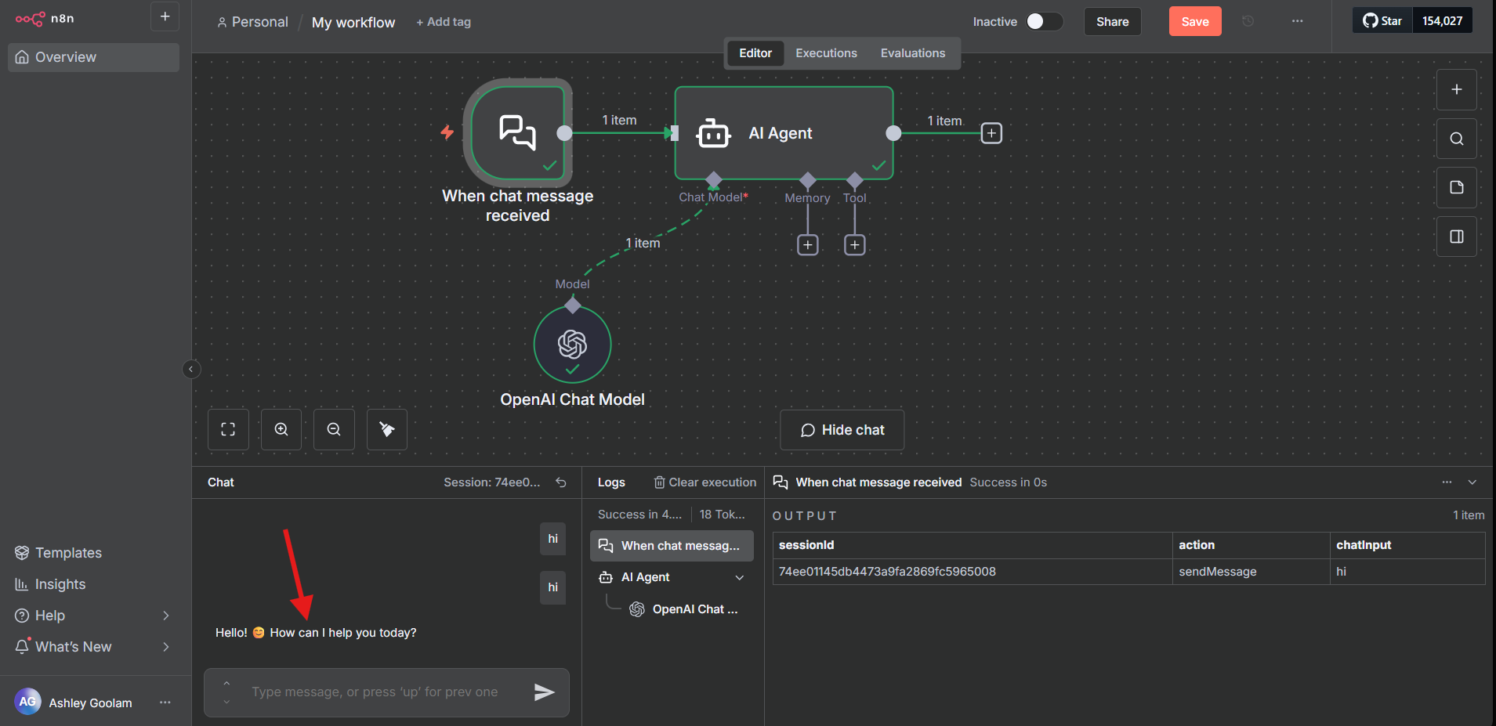Switch to the Evaluations tab
The width and height of the screenshot is (1496, 726).
(x=912, y=52)
